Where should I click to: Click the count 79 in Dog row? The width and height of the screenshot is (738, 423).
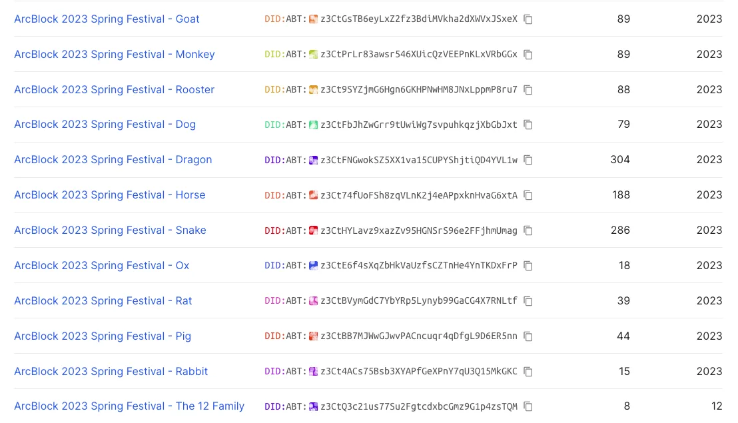pyautogui.click(x=623, y=124)
